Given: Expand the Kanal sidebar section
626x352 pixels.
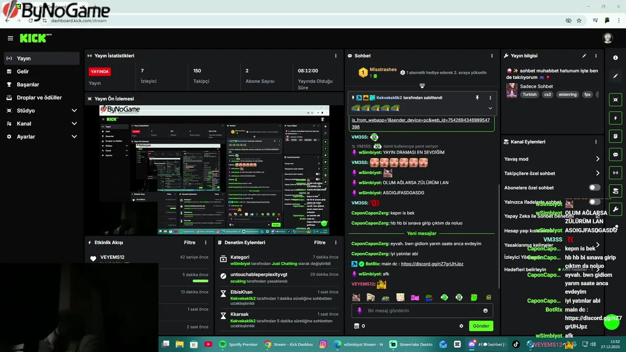Looking at the screenshot, I should [74, 124].
